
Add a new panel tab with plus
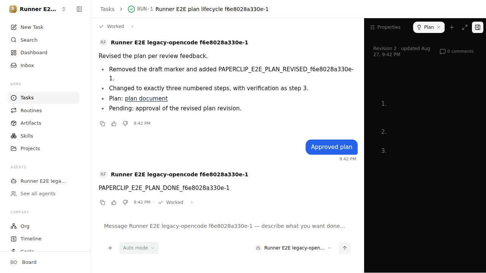[x=452, y=27]
